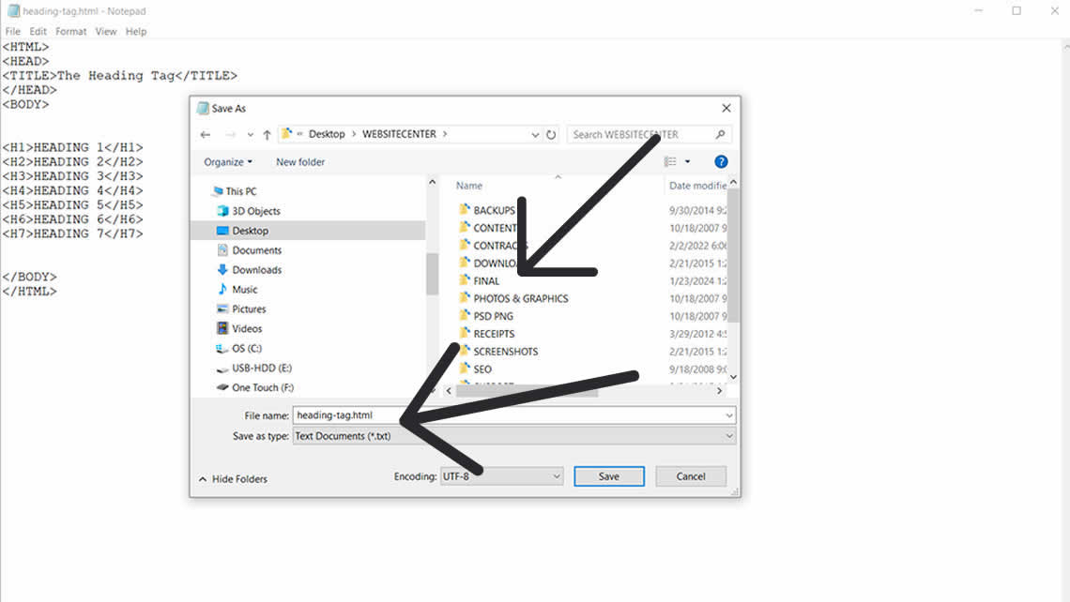1070x602 pixels.
Task: Open Notepad Edit menu
Action: (38, 31)
